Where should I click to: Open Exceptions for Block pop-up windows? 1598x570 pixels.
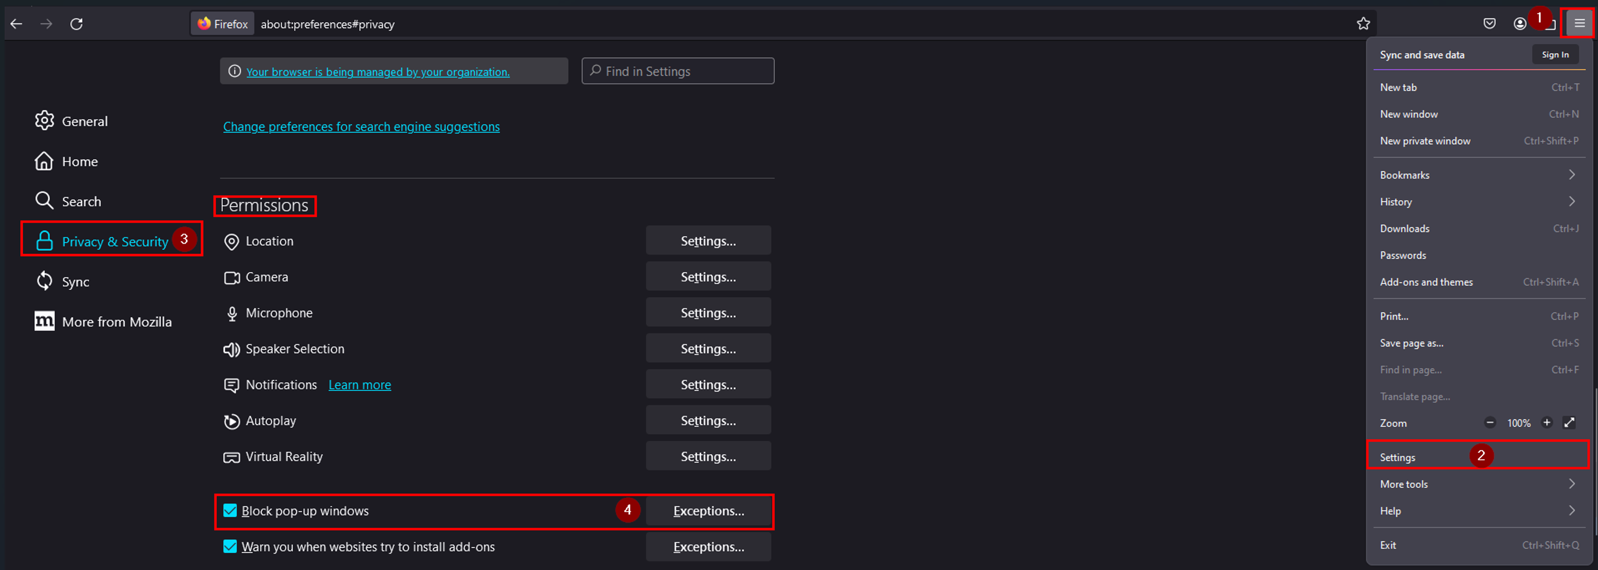(708, 511)
